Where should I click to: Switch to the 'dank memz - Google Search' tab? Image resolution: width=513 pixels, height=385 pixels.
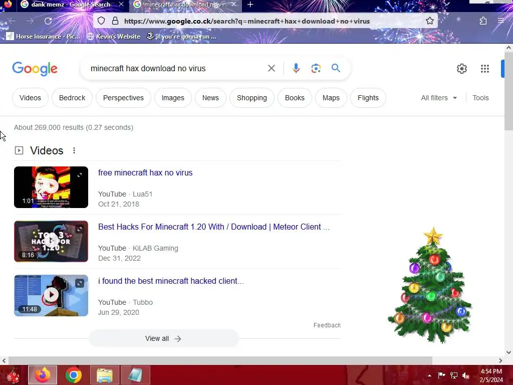click(71, 5)
